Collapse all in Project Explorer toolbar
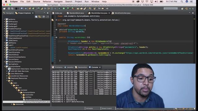The height and width of the screenshot is (111, 198). point(36,17)
